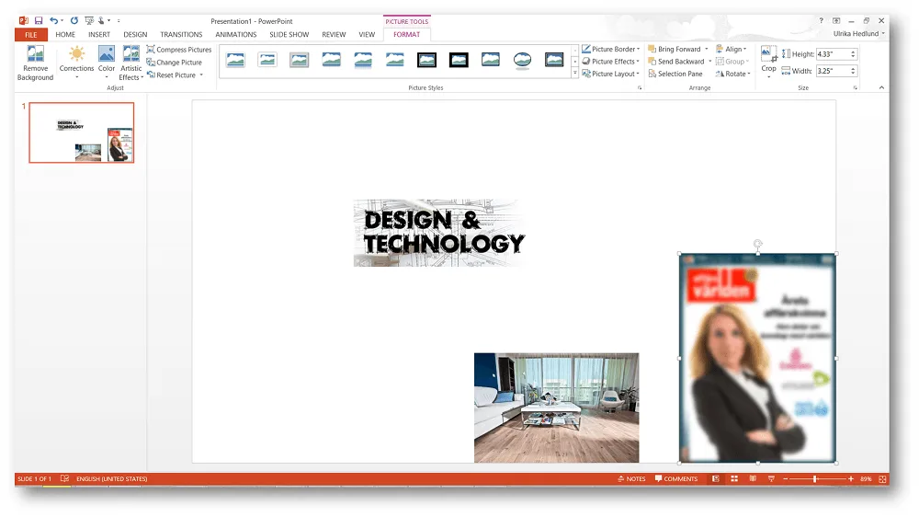
Task: Expand the Reset Picture dropdown arrow
Action: 201,75
